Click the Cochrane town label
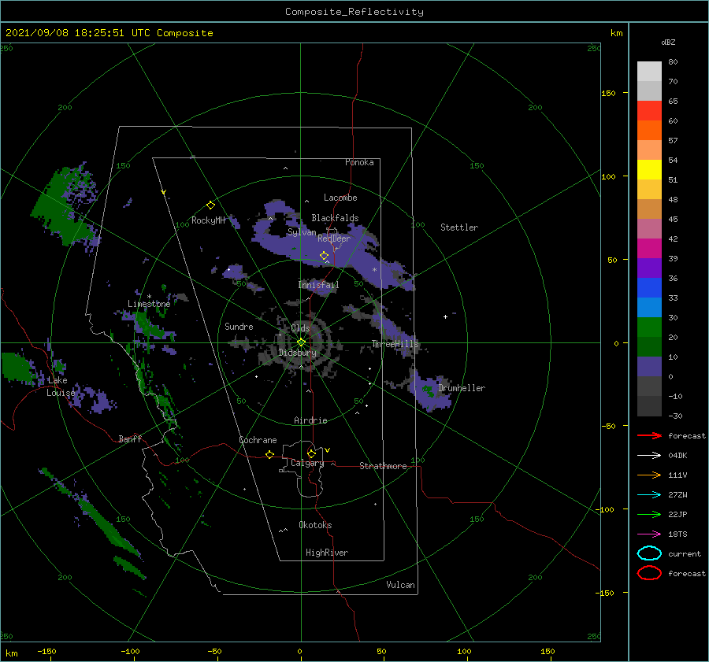This screenshot has width=709, height=662. tap(258, 440)
